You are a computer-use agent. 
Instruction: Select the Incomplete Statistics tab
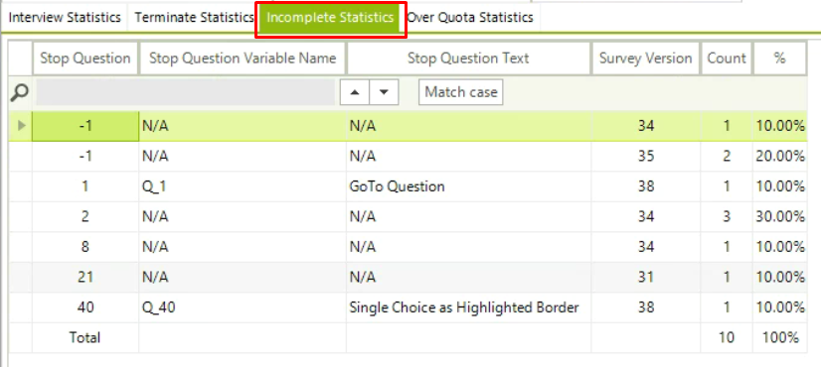pos(330,18)
